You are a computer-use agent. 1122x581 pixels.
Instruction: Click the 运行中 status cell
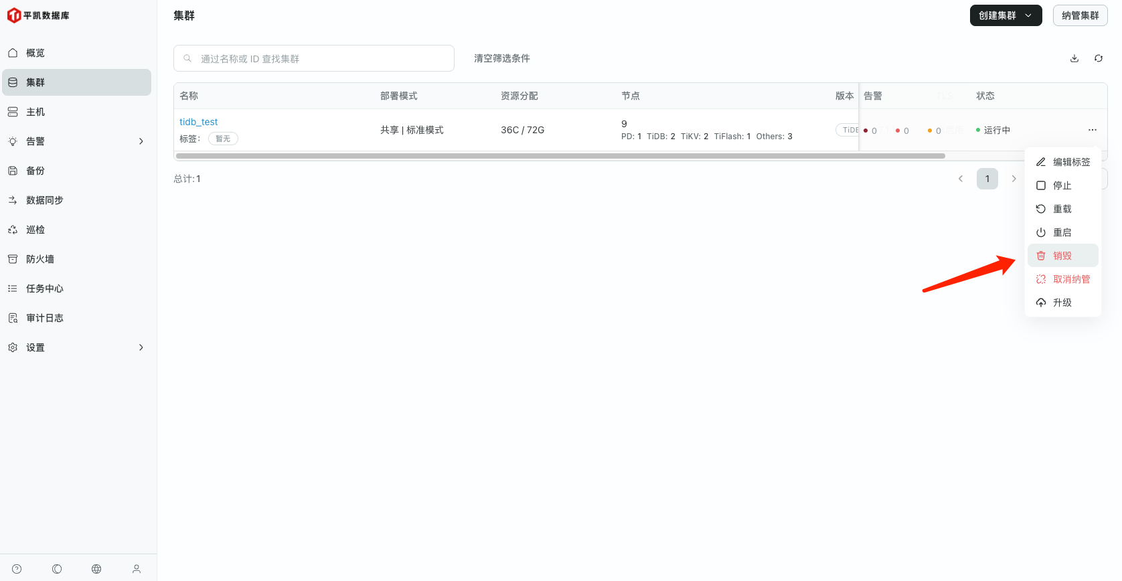coord(993,130)
